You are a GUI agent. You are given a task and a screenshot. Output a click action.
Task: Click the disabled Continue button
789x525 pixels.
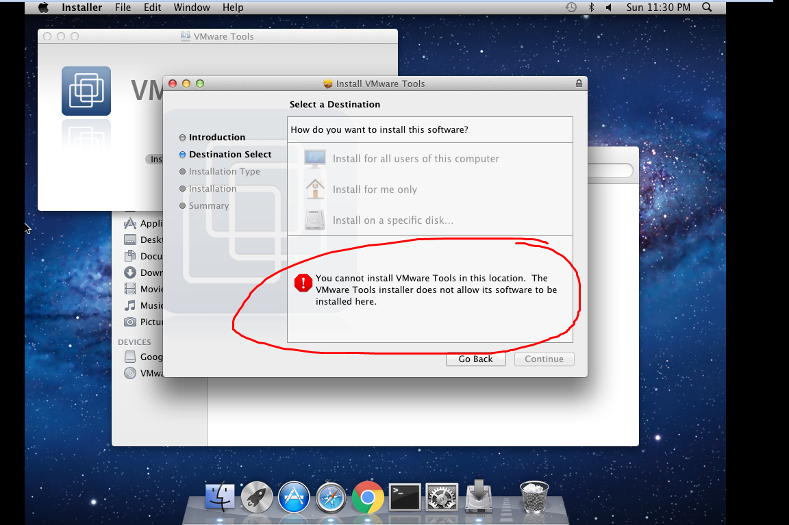544,359
